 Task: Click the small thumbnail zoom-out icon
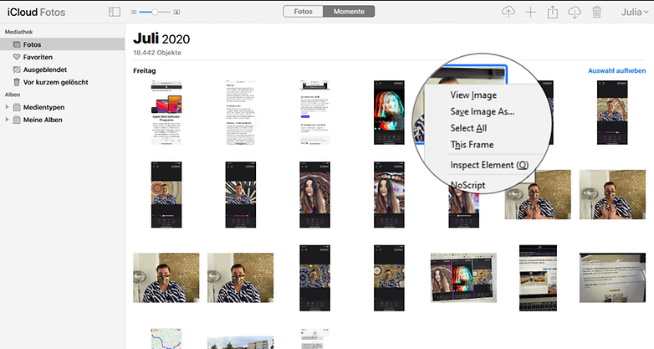pyautogui.click(x=135, y=13)
